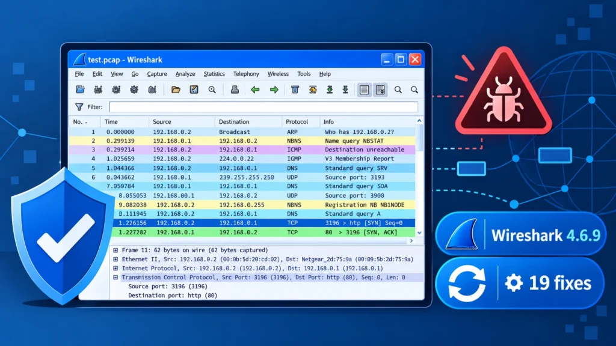Open the Statistics menu
Image resolution: width=616 pixels, height=346 pixels.
pyautogui.click(x=214, y=74)
